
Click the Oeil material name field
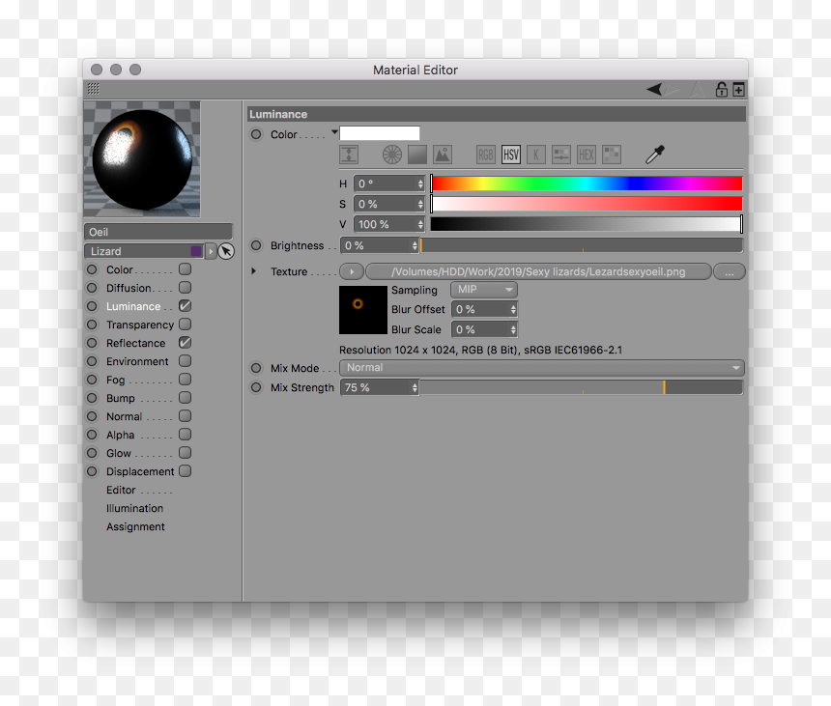pyautogui.click(x=158, y=232)
